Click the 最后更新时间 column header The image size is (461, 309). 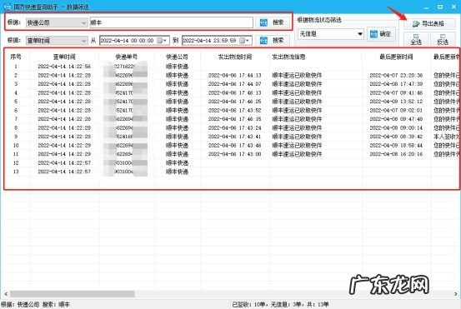(x=396, y=57)
